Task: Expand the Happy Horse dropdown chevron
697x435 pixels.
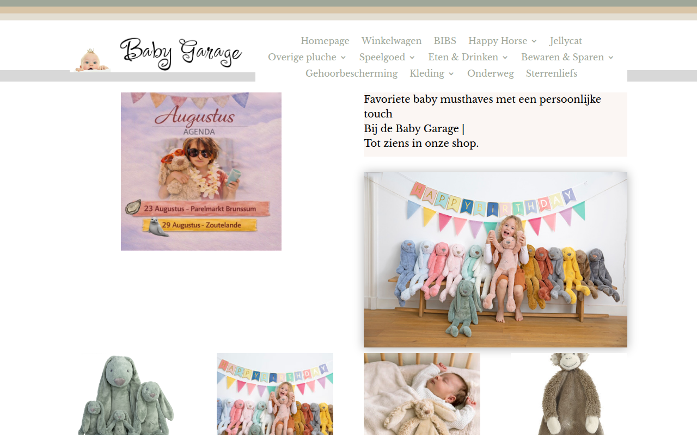Action: tap(534, 41)
